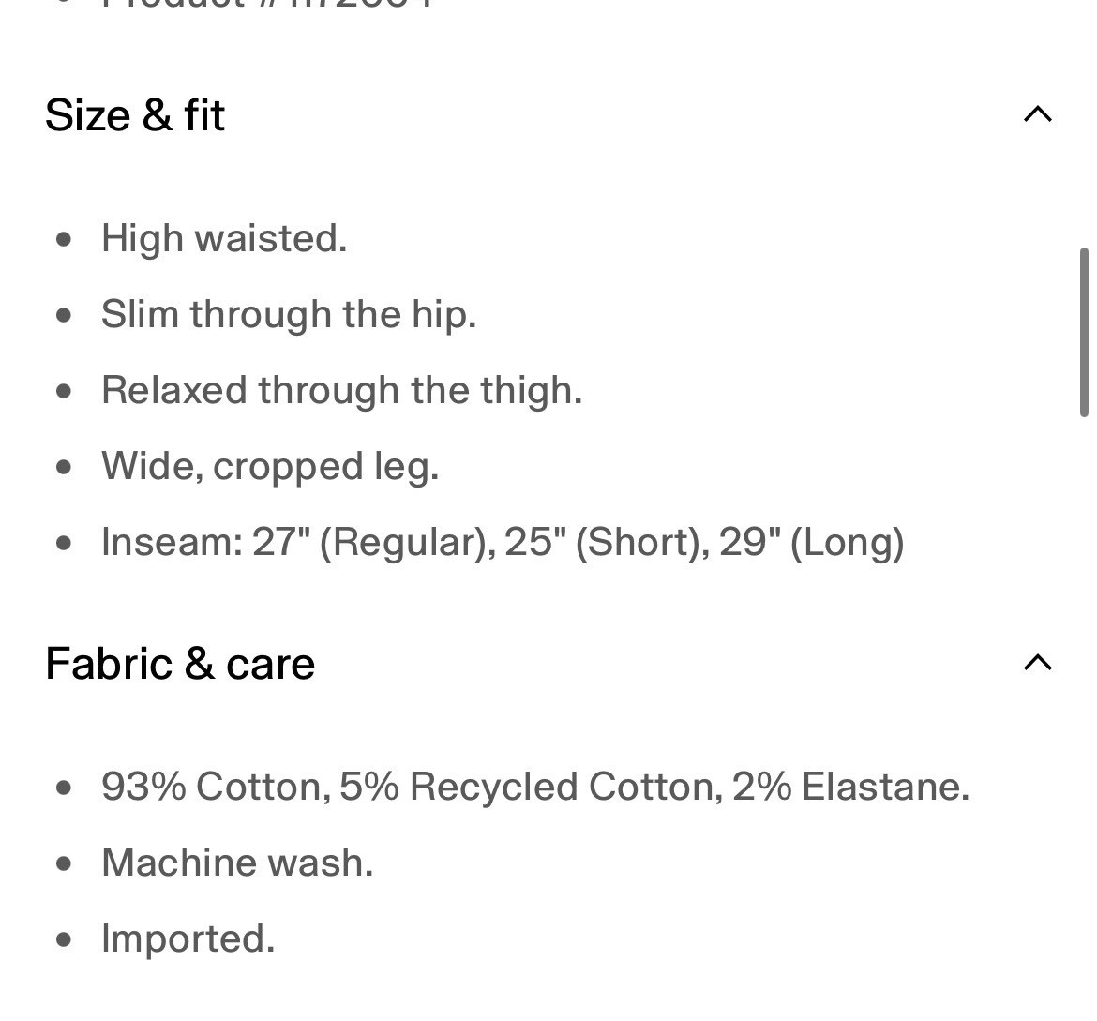Click the vertical scrollbar thumb
1097x1021 pixels.
(1084, 332)
